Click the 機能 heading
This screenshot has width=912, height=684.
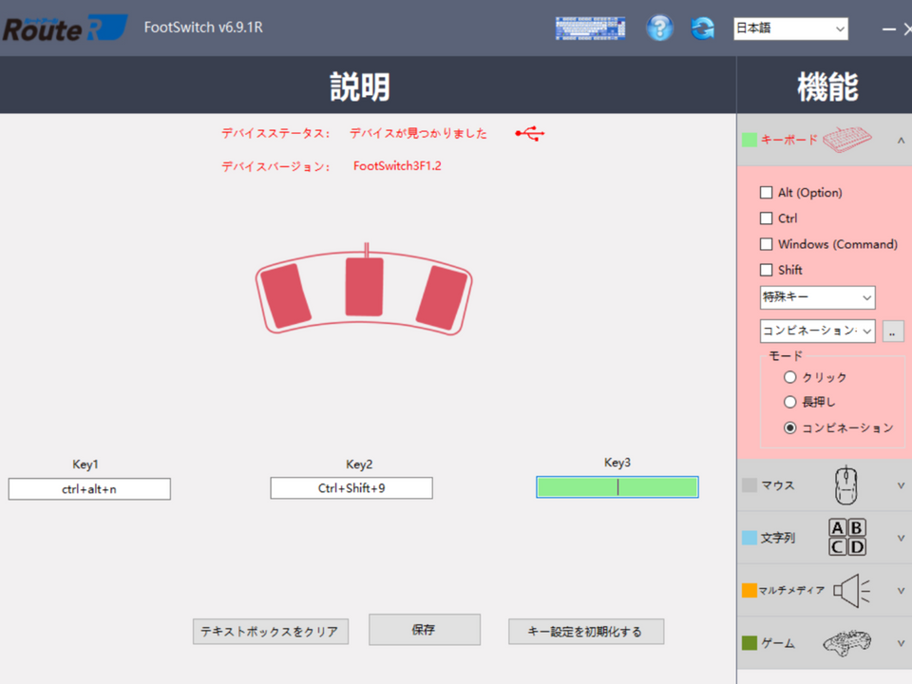coord(827,87)
